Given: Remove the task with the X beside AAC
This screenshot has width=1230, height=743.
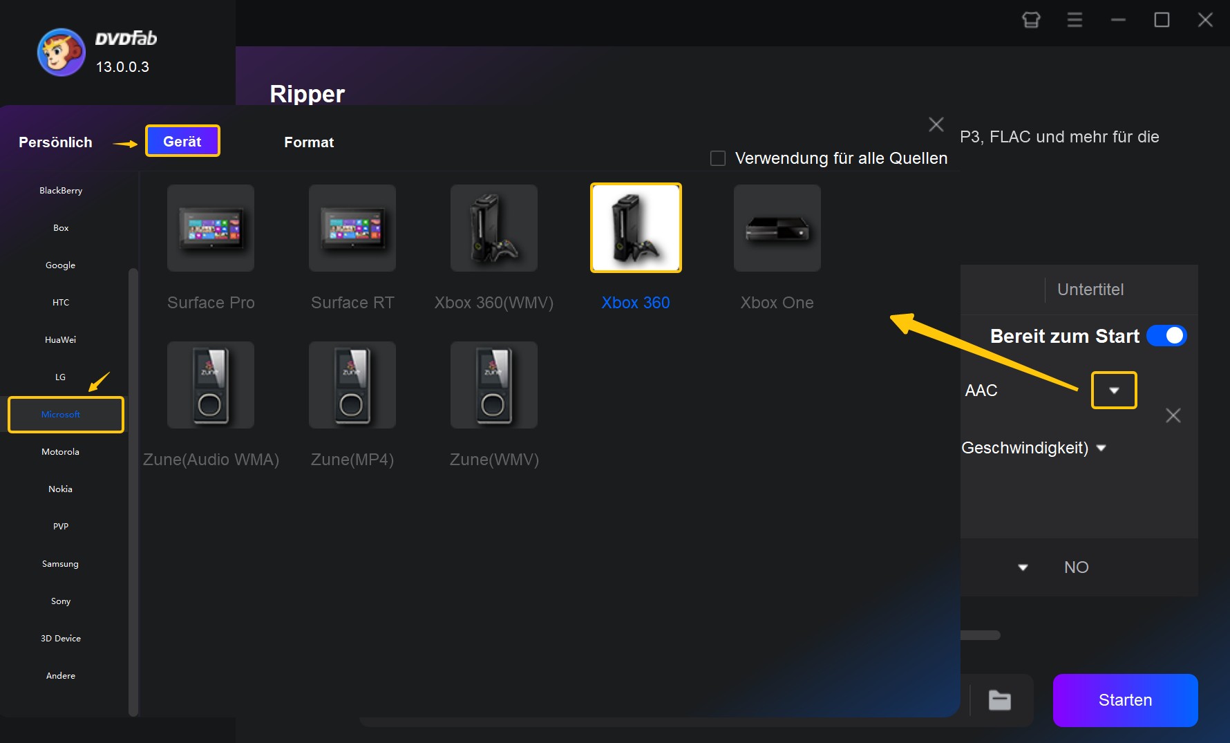Looking at the screenshot, I should (x=1173, y=415).
